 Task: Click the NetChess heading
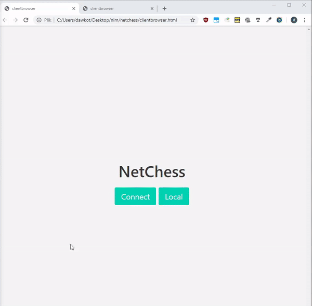[x=152, y=172]
